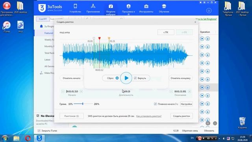
Task: Open Windows Start menu
Action: pyautogui.click(x=5, y=138)
